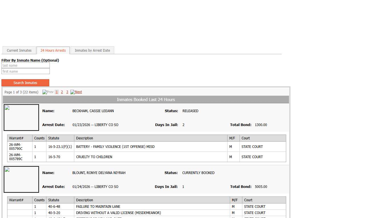Open Ronye Blount's mugshot image
Viewport: 389px width, 218px height.
21,179
